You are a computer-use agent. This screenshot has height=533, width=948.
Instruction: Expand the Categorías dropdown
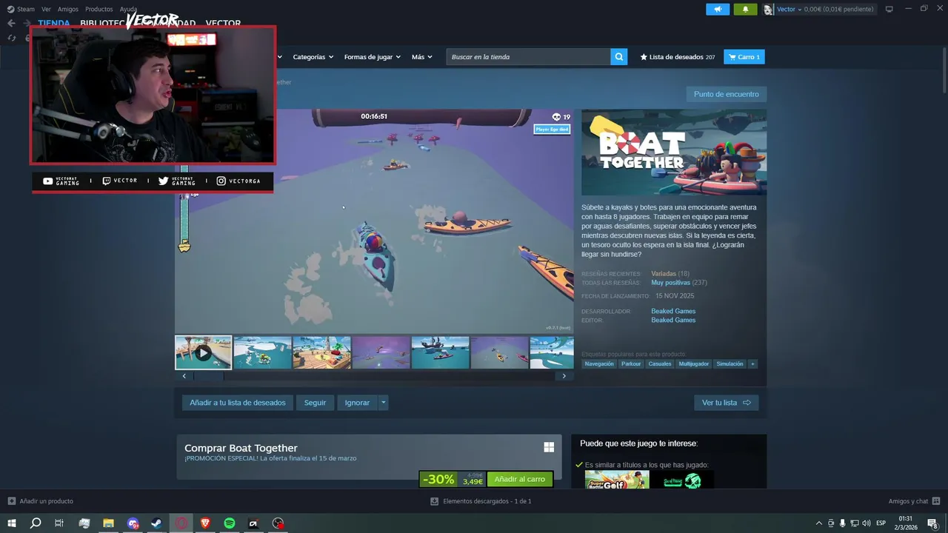coord(313,57)
